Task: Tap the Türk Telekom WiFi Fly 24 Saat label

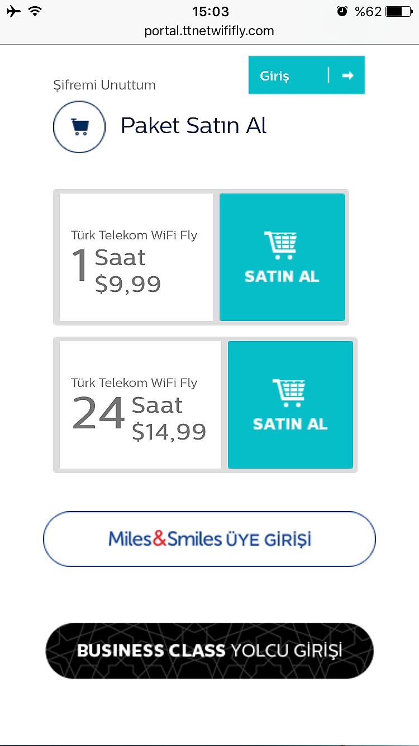Action: tap(134, 383)
